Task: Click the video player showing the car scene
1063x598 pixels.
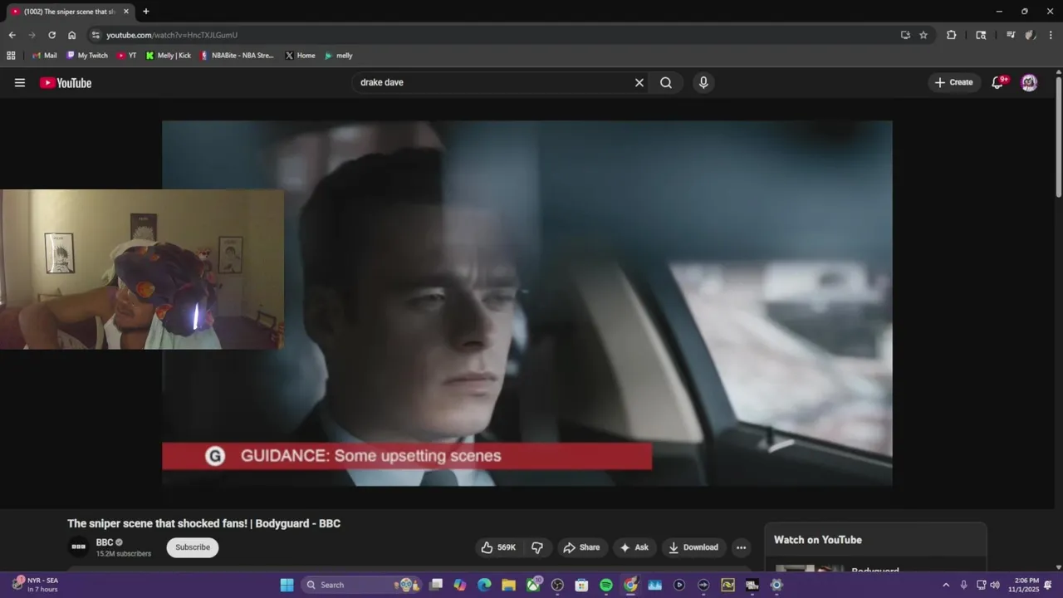Action: 527,303
